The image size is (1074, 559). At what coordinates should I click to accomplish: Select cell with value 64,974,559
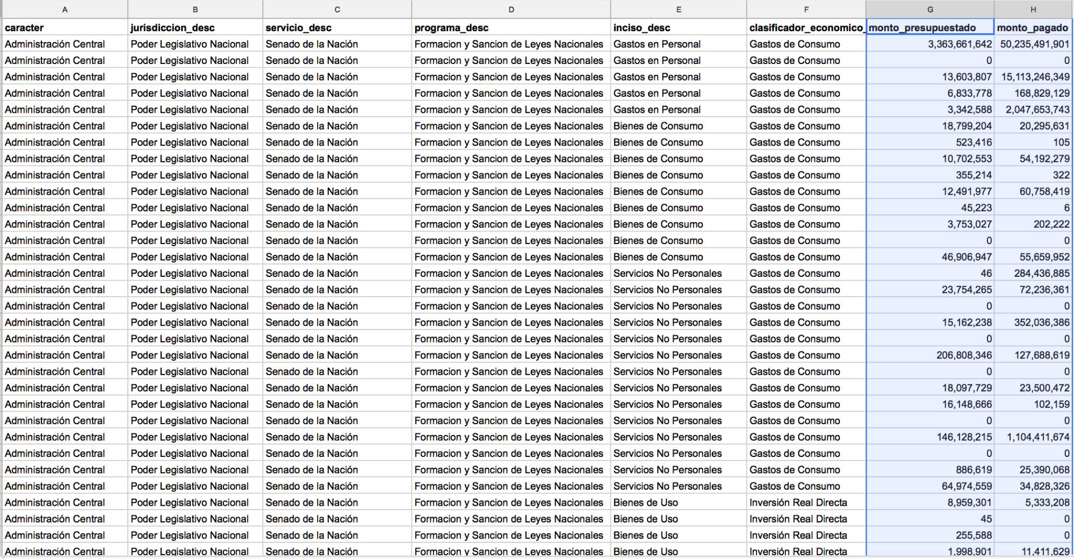tap(930, 486)
